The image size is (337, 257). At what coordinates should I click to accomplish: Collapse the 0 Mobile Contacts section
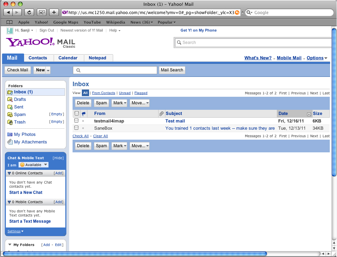point(9,202)
